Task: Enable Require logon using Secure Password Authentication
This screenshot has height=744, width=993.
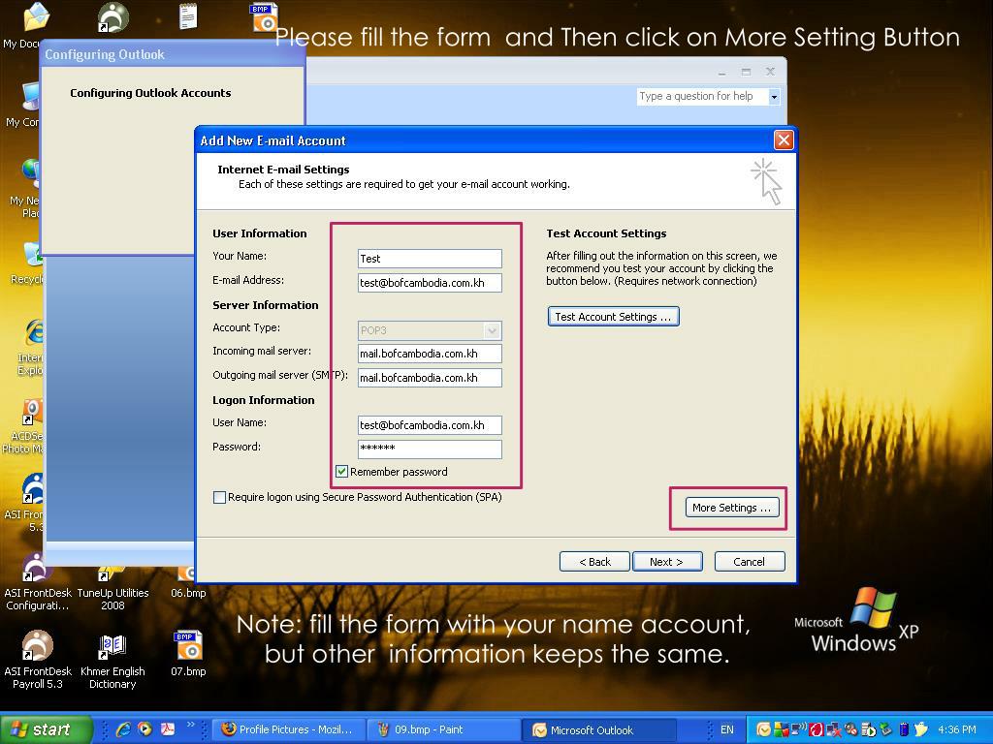Action: pos(220,497)
